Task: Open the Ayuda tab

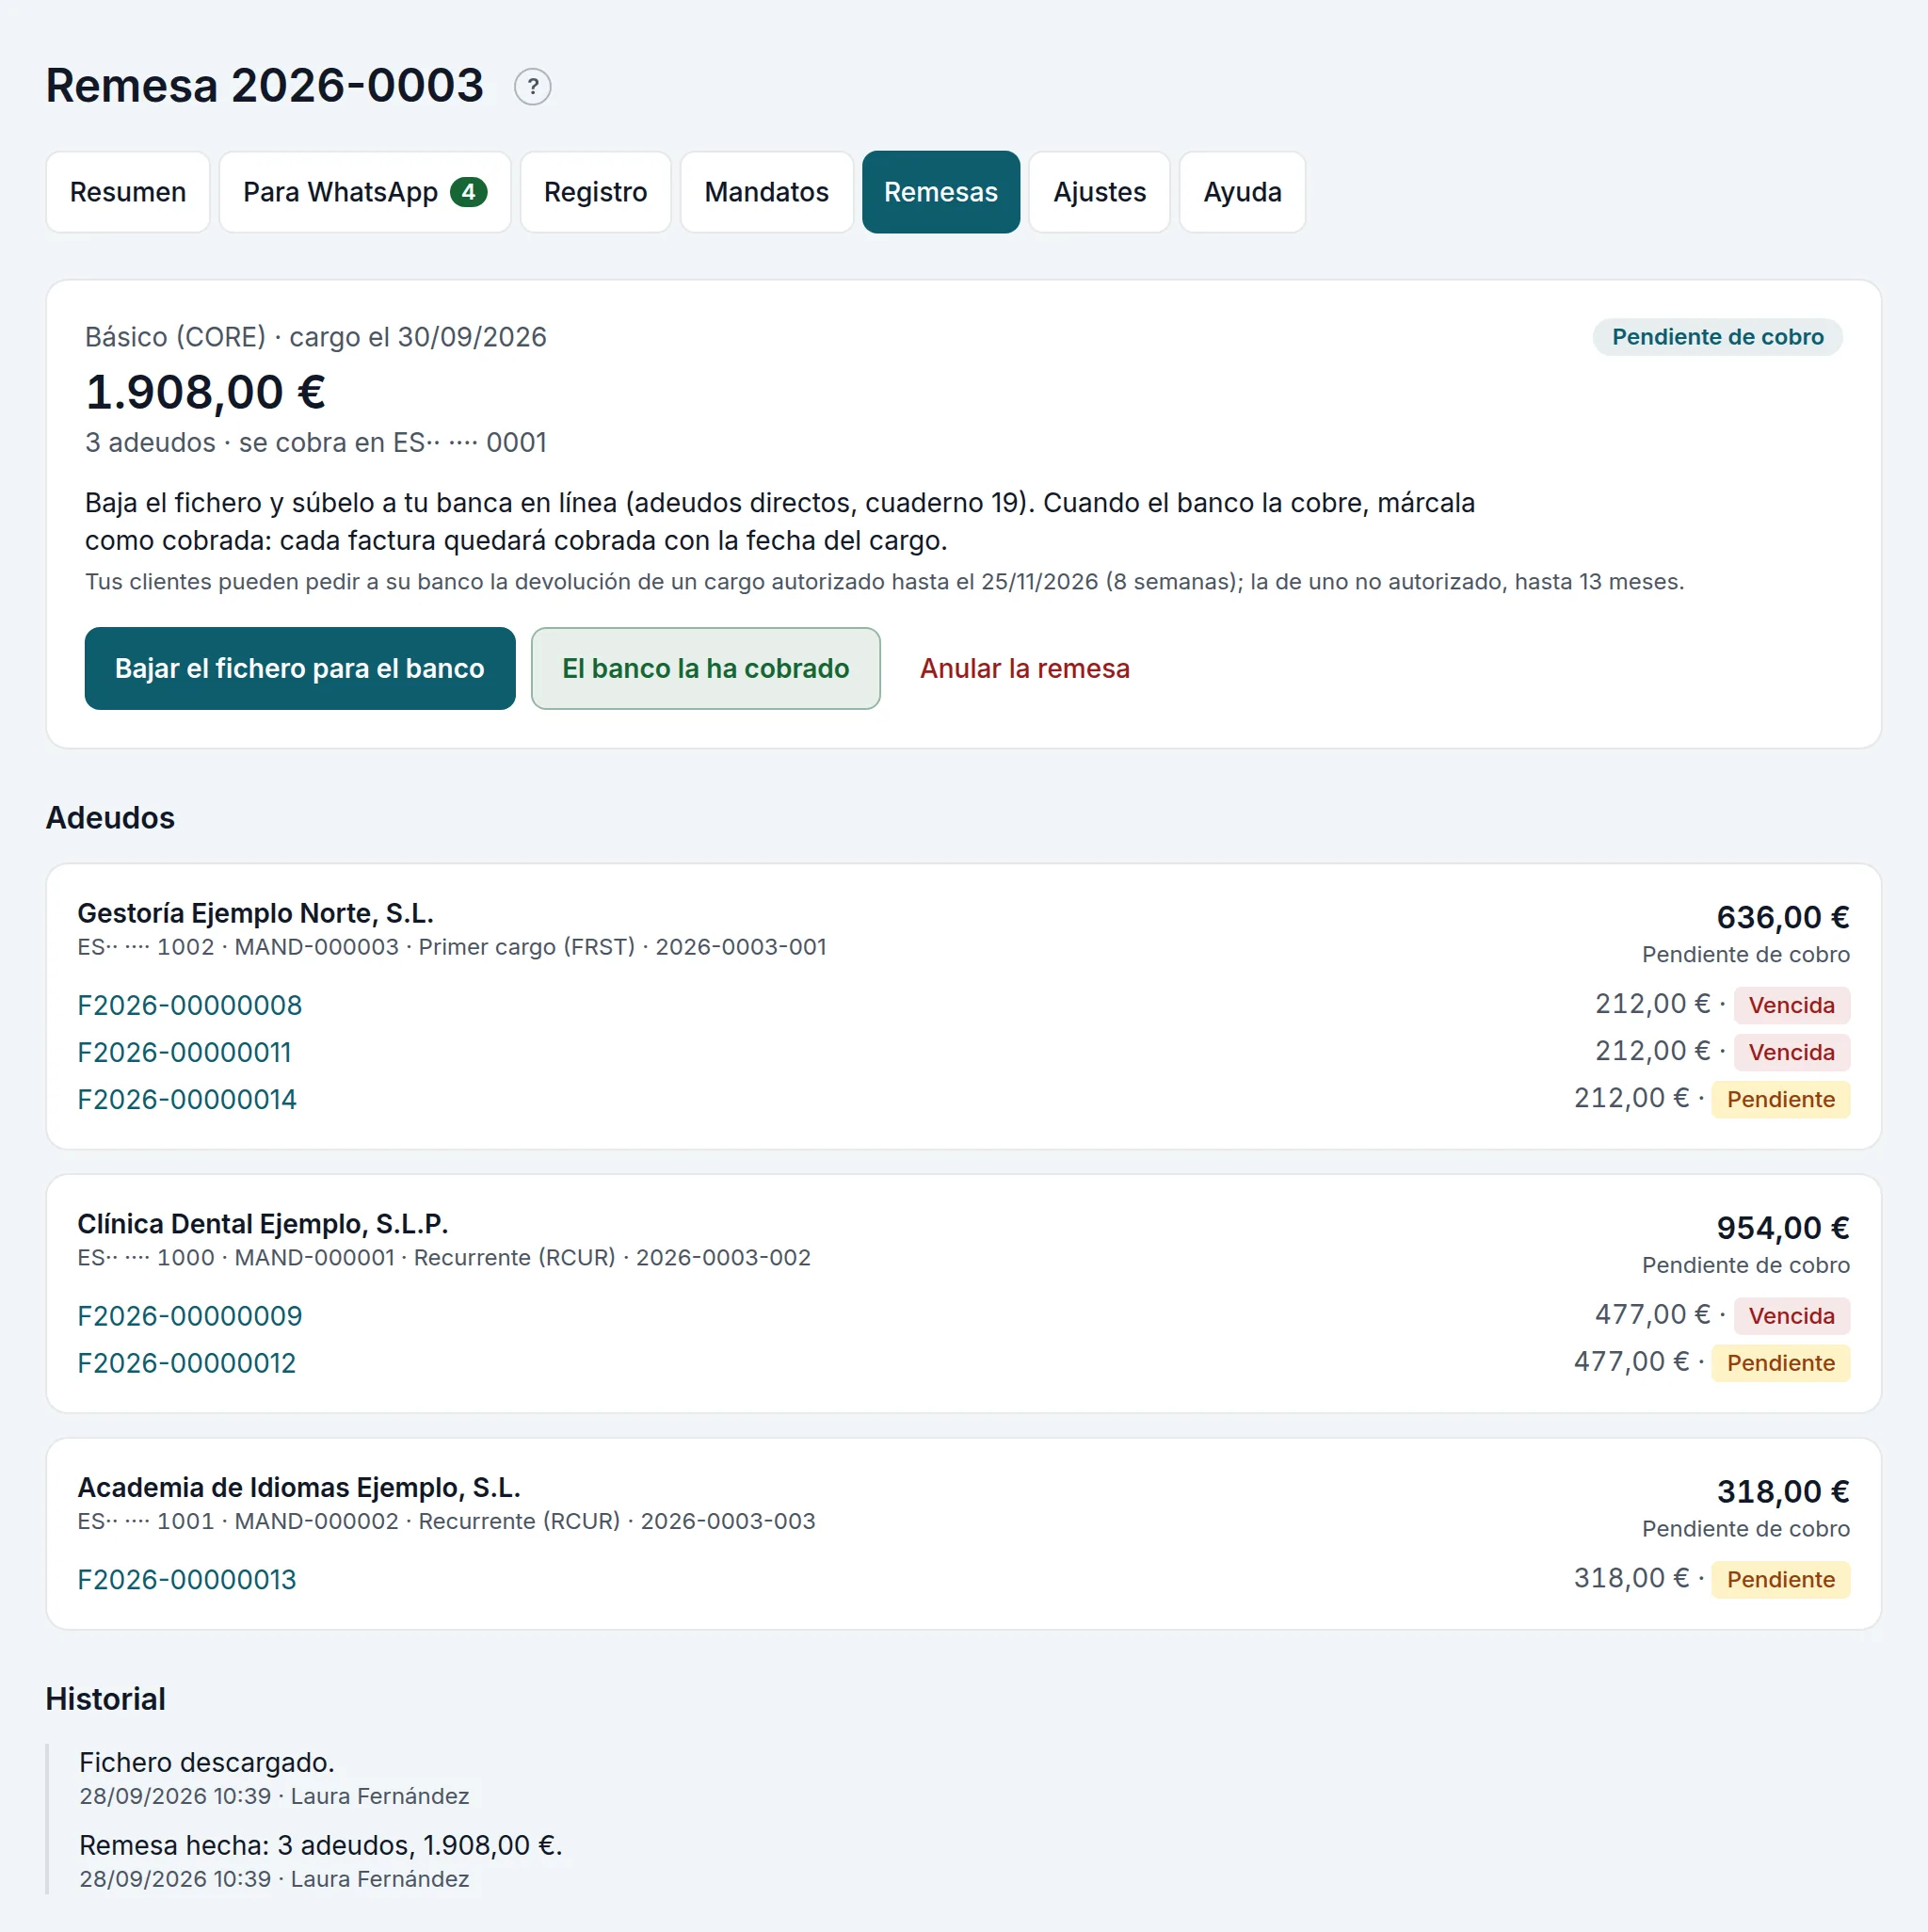Action: [x=1242, y=192]
